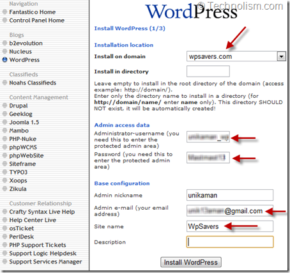Click the 'Admin access data' heading
The image size is (290, 273).
coord(122,125)
